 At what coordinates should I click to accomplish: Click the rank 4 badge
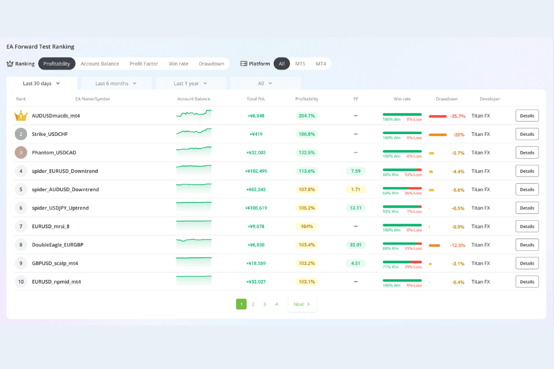click(21, 171)
